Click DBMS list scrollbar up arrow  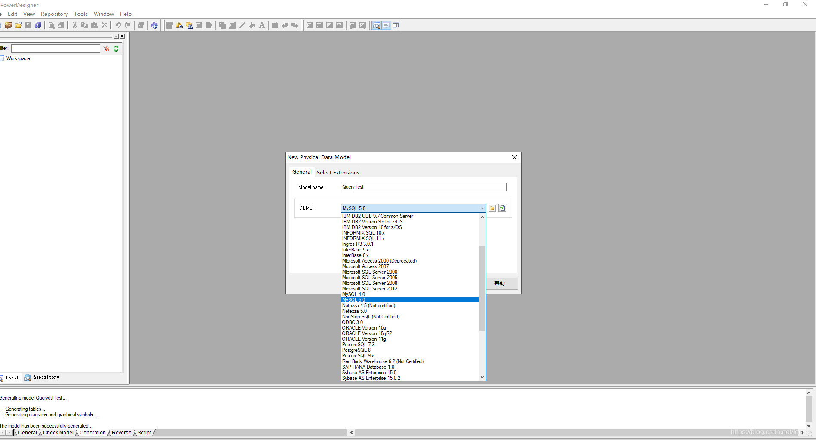coord(482,217)
